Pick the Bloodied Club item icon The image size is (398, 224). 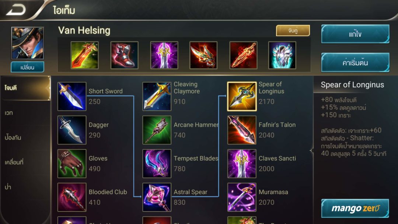point(72,197)
